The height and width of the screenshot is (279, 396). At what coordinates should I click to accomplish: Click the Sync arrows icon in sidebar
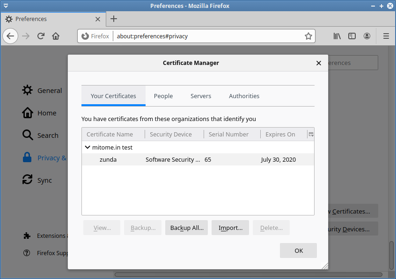(27, 179)
